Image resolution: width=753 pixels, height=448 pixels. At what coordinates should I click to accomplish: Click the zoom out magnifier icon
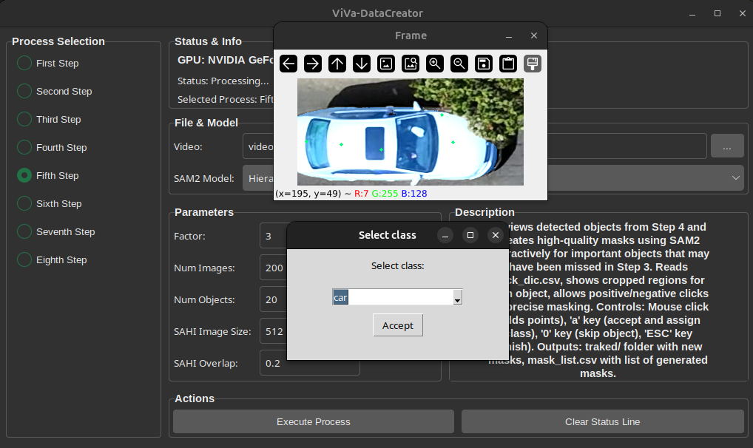pyautogui.click(x=459, y=64)
